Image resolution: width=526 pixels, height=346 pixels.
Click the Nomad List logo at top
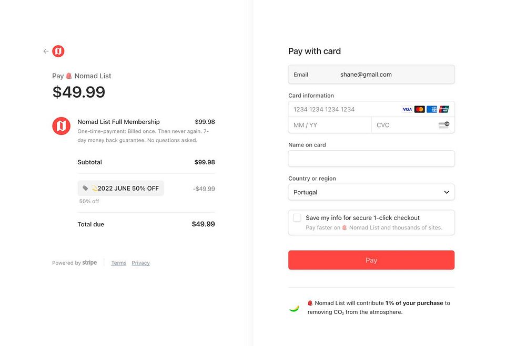58,51
